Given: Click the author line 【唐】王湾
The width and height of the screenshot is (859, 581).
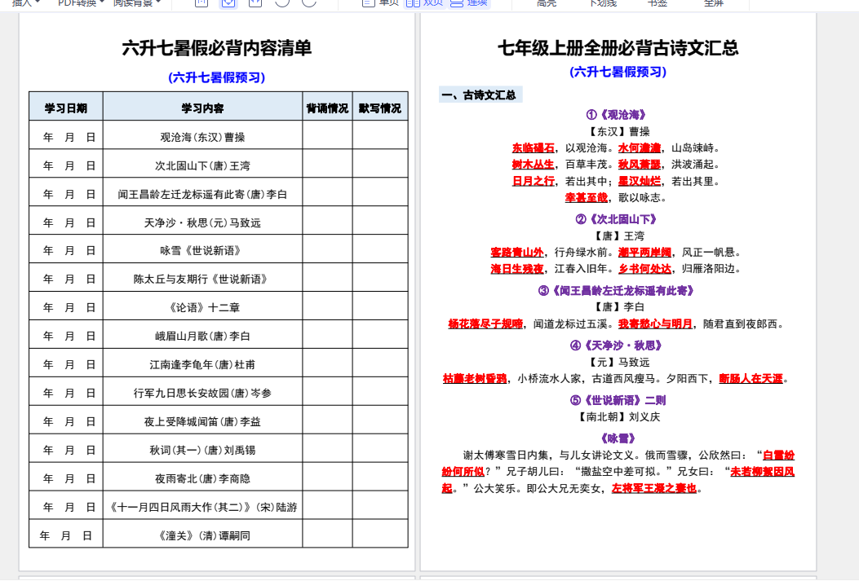Looking at the screenshot, I should pyautogui.click(x=618, y=235).
